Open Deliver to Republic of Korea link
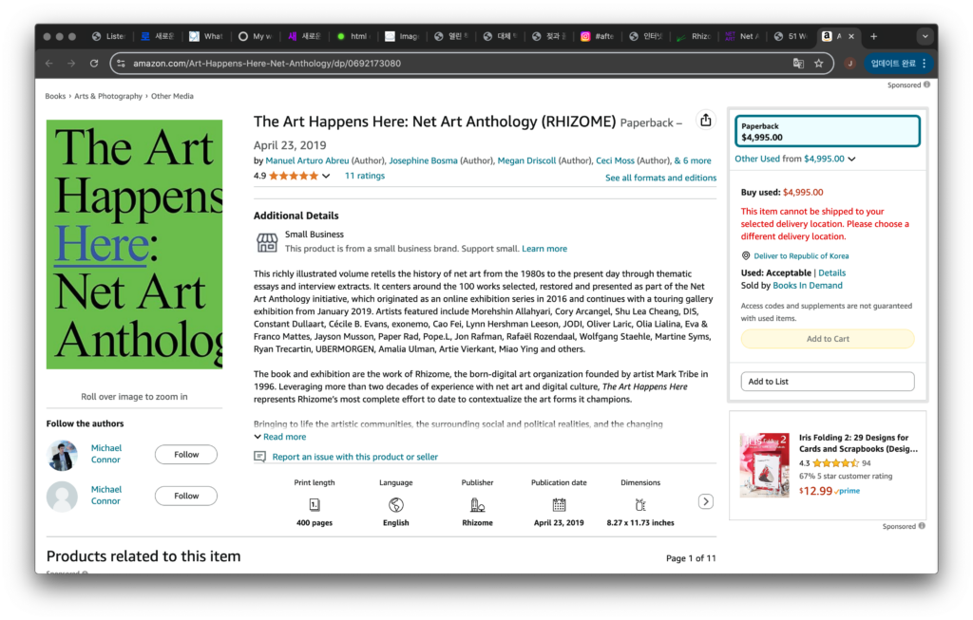This screenshot has height=620, width=973. (x=801, y=255)
